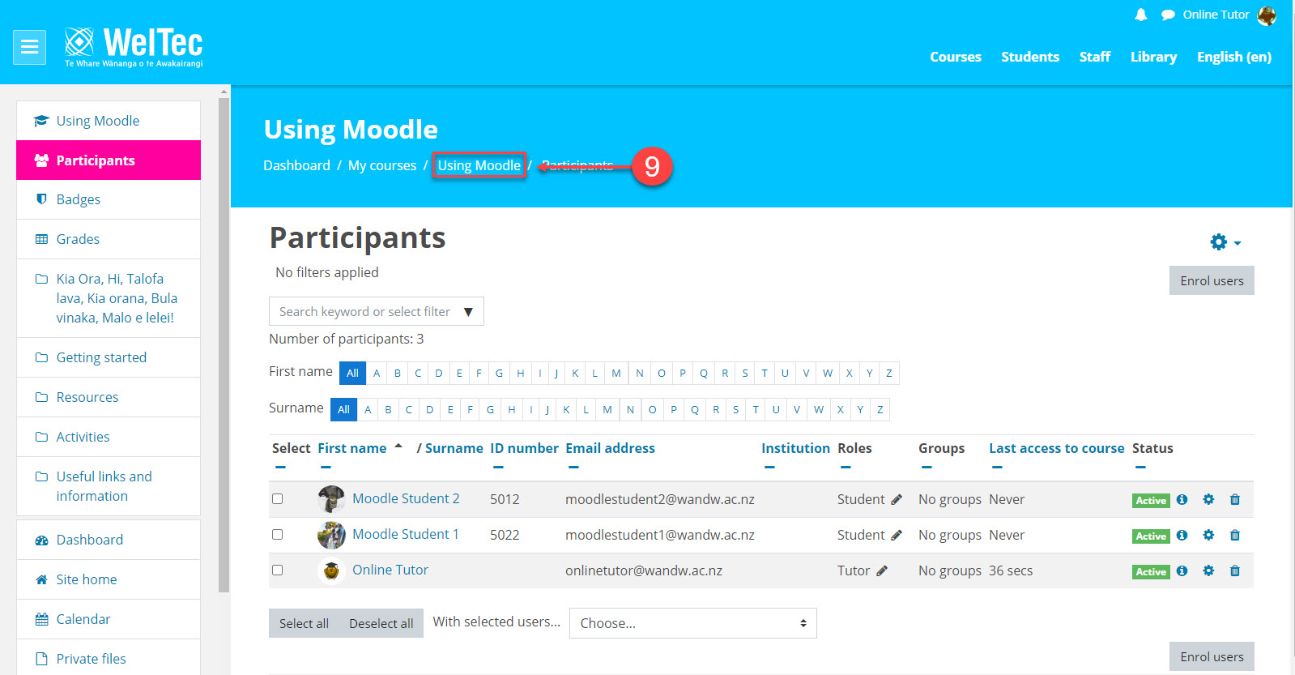Viewport: 1295px width, 675px height.
Task: Open Calendar in the sidebar
Action: point(109,619)
